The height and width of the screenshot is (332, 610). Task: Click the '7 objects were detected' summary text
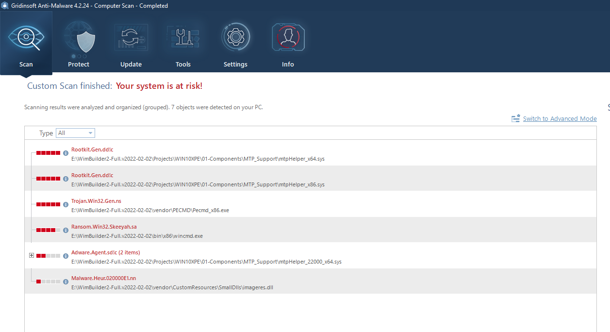point(217,107)
